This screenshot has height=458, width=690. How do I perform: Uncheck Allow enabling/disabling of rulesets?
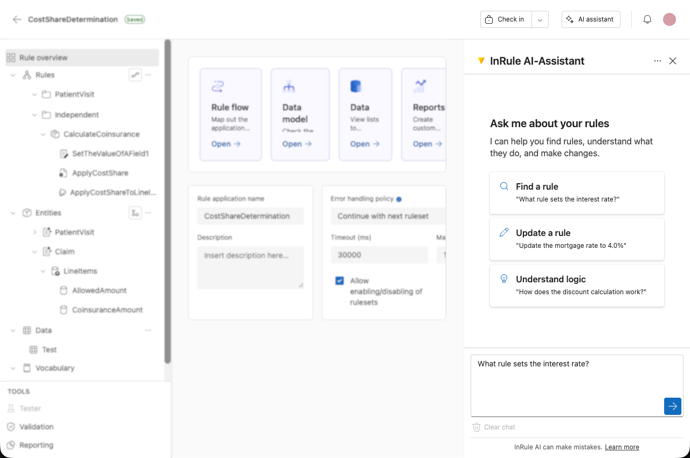pos(339,281)
